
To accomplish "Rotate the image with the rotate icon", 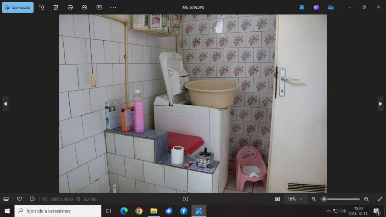I will pos(41,7).
